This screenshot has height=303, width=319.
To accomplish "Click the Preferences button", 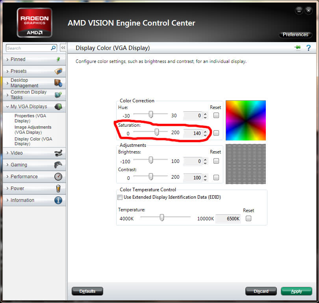I will [295, 35].
